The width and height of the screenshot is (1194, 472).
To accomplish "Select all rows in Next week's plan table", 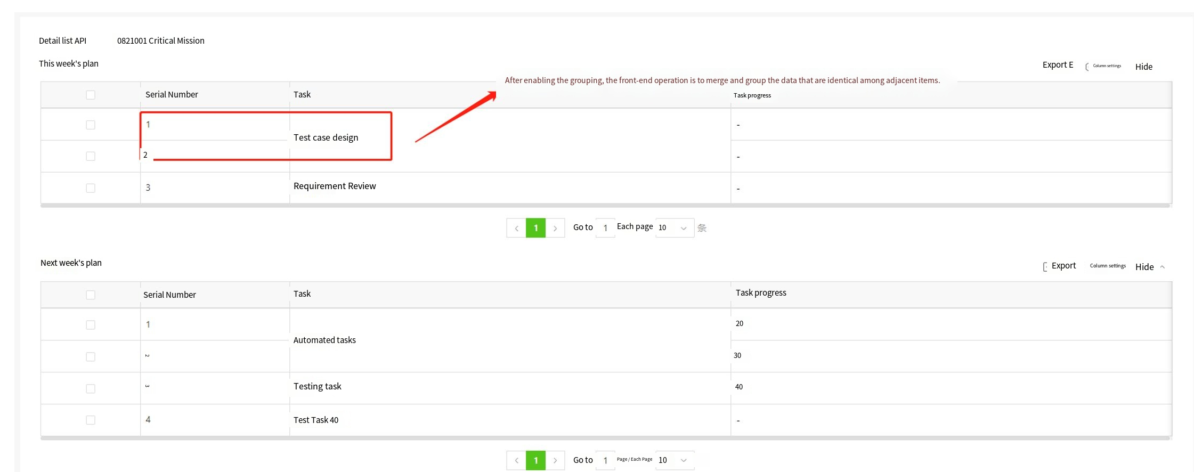I will 91,295.
